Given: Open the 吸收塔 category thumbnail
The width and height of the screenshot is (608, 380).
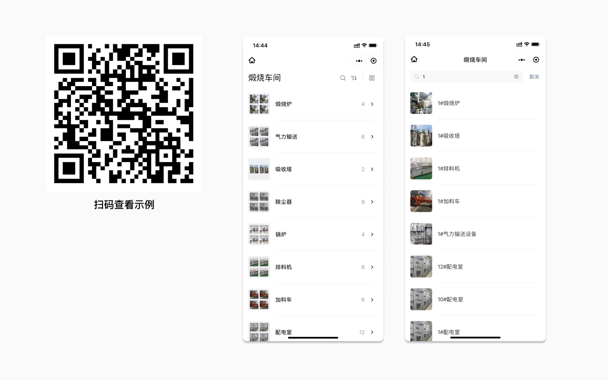Looking at the screenshot, I should [259, 169].
